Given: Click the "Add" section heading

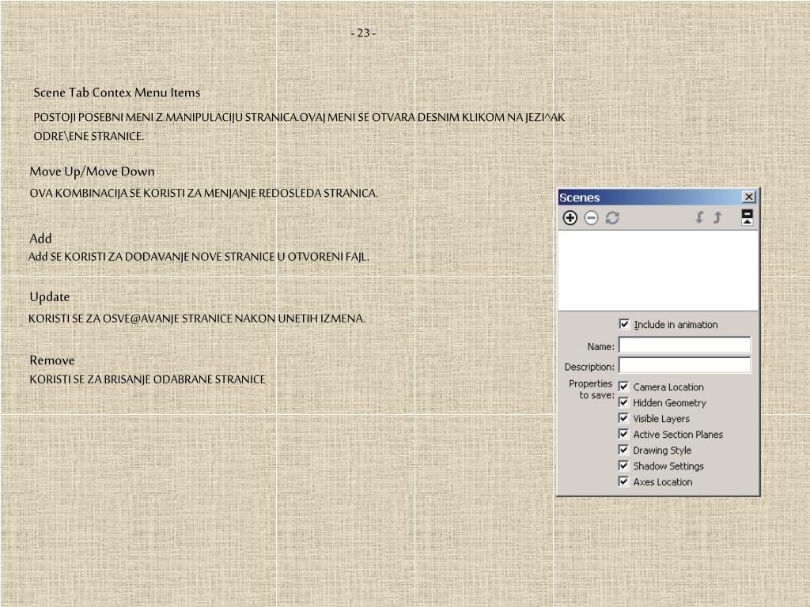Looking at the screenshot, I should [x=40, y=239].
